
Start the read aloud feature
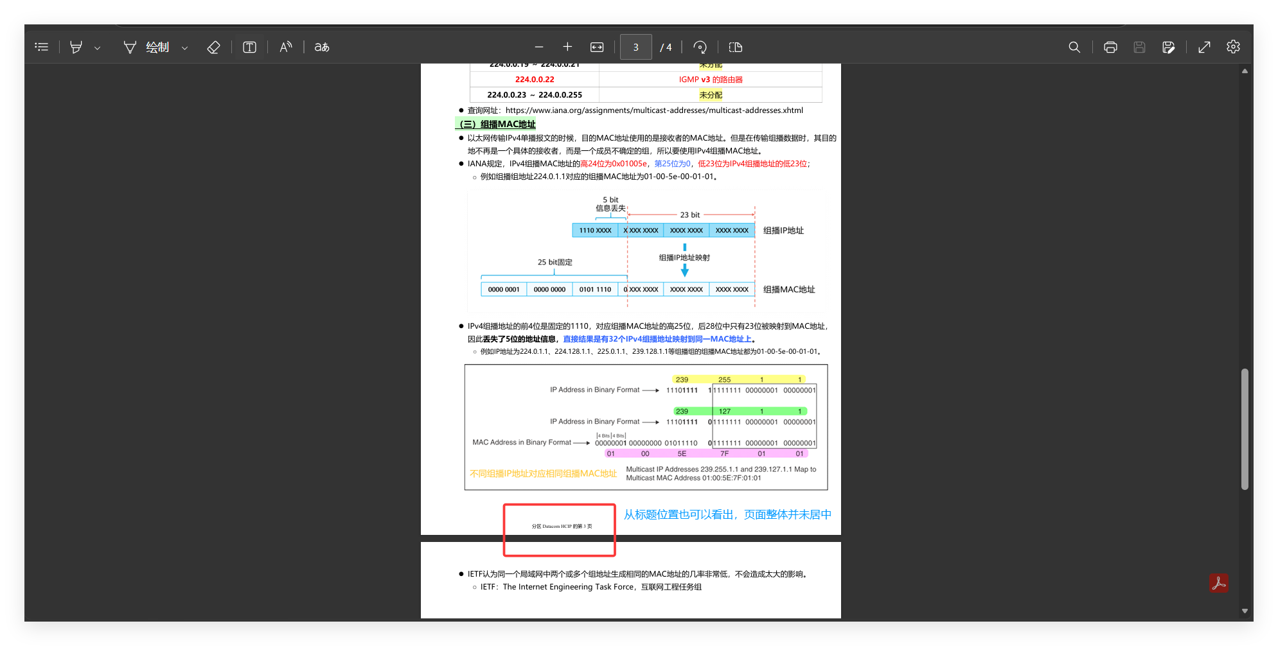click(286, 47)
